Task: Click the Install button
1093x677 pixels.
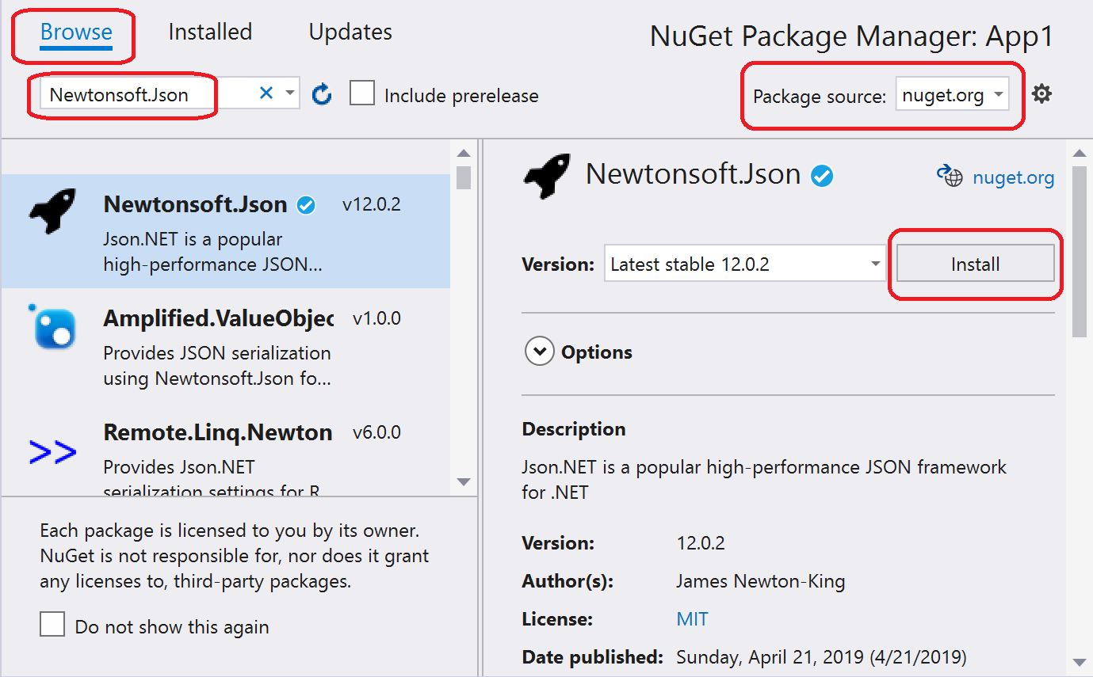Action: click(975, 264)
